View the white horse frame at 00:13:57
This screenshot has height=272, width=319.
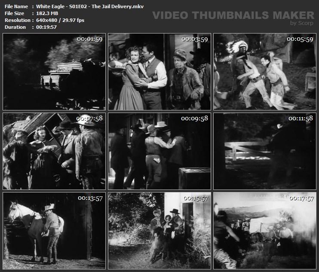pyautogui.click(x=54, y=231)
